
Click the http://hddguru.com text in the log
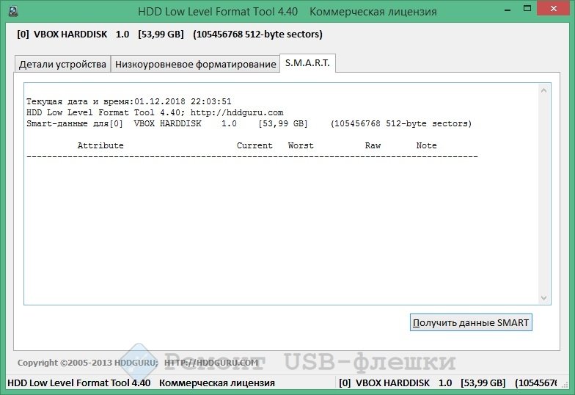pos(237,112)
